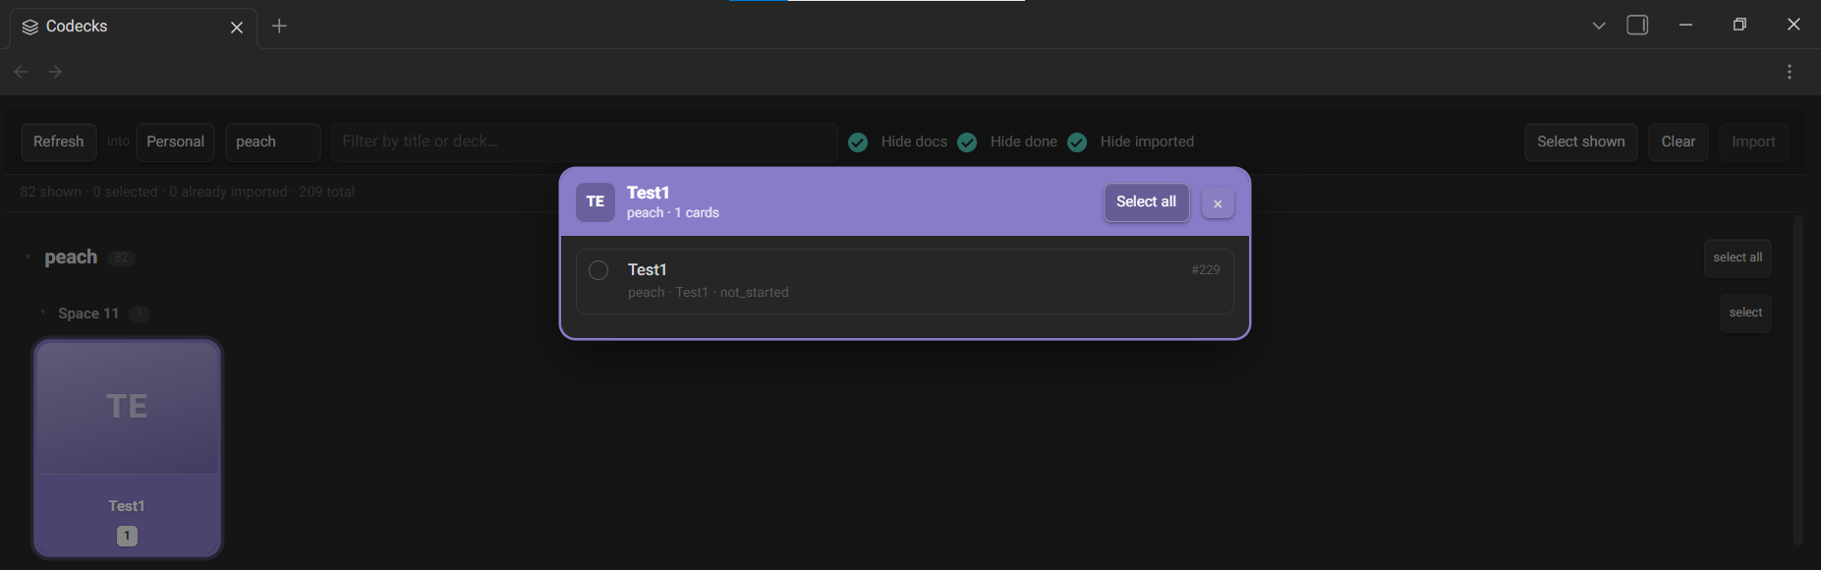Go back with the left arrow
The image size is (1821, 570).
[x=21, y=72]
